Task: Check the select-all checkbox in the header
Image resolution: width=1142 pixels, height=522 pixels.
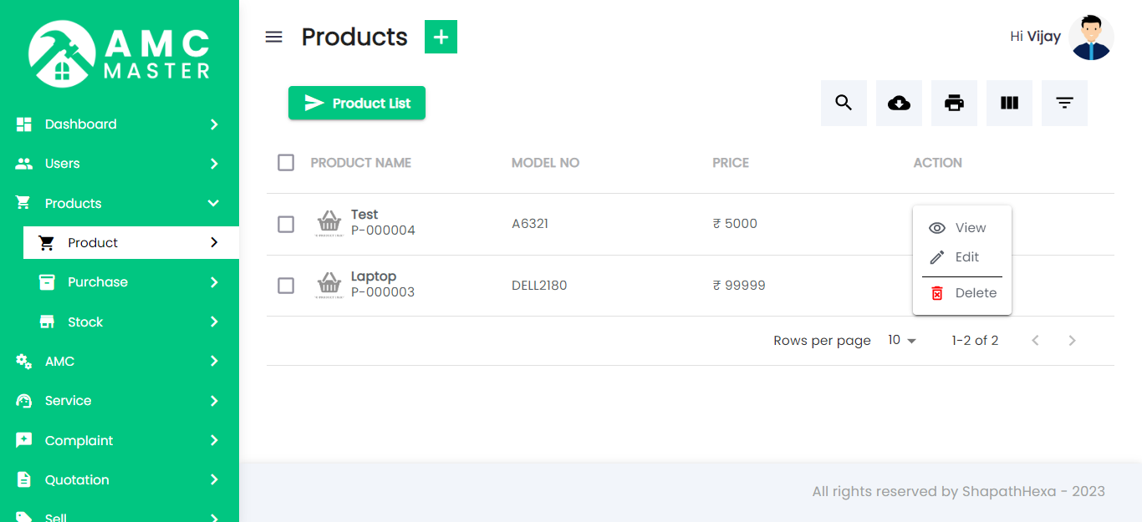Action: tap(285, 163)
